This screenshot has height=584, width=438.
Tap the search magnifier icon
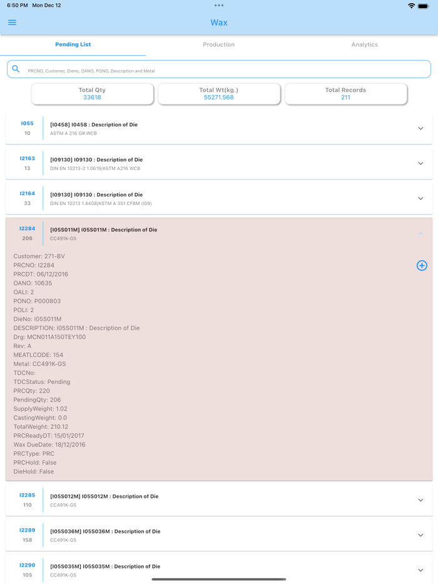[16, 69]
